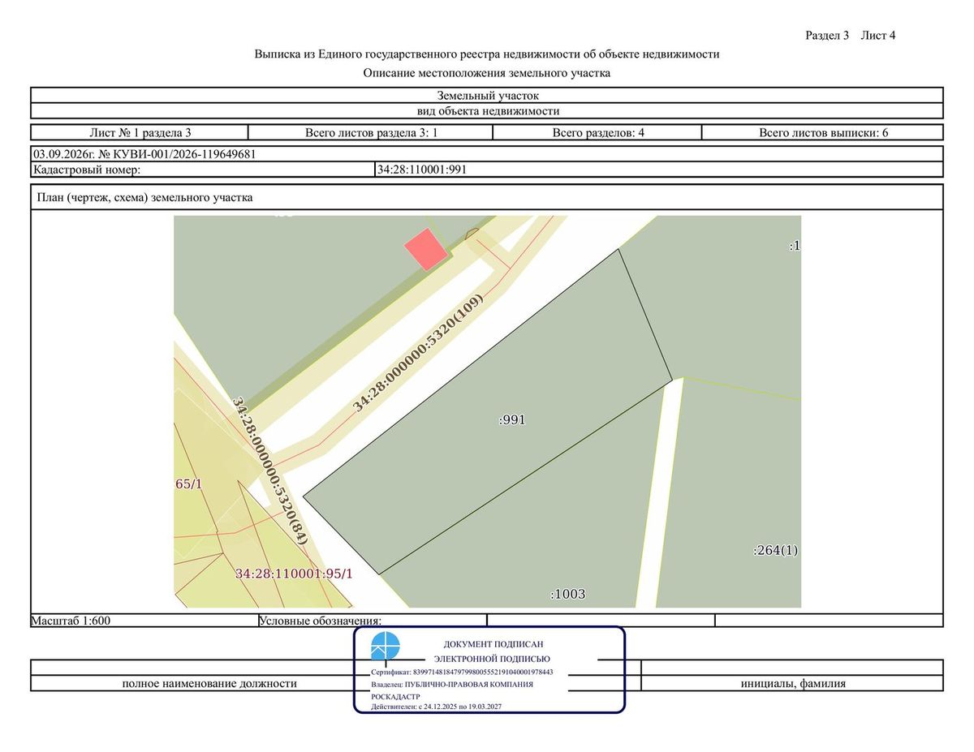Click the ":264(1)" parcel label on the map
974x752 pixels.
click(x=776, y=550)
